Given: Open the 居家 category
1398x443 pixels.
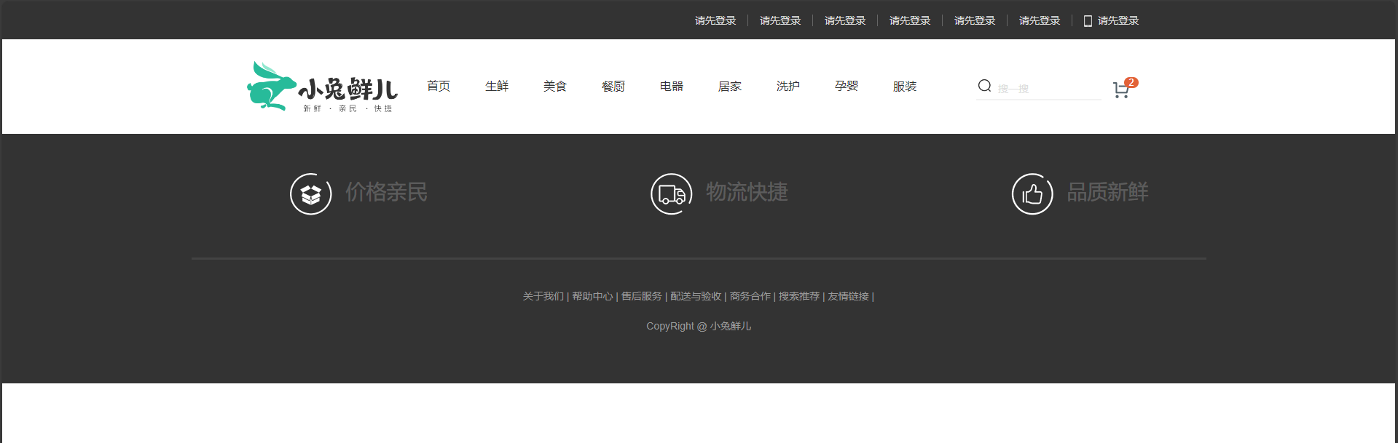Looking at the screenshot, I should (x=730, y=86).
